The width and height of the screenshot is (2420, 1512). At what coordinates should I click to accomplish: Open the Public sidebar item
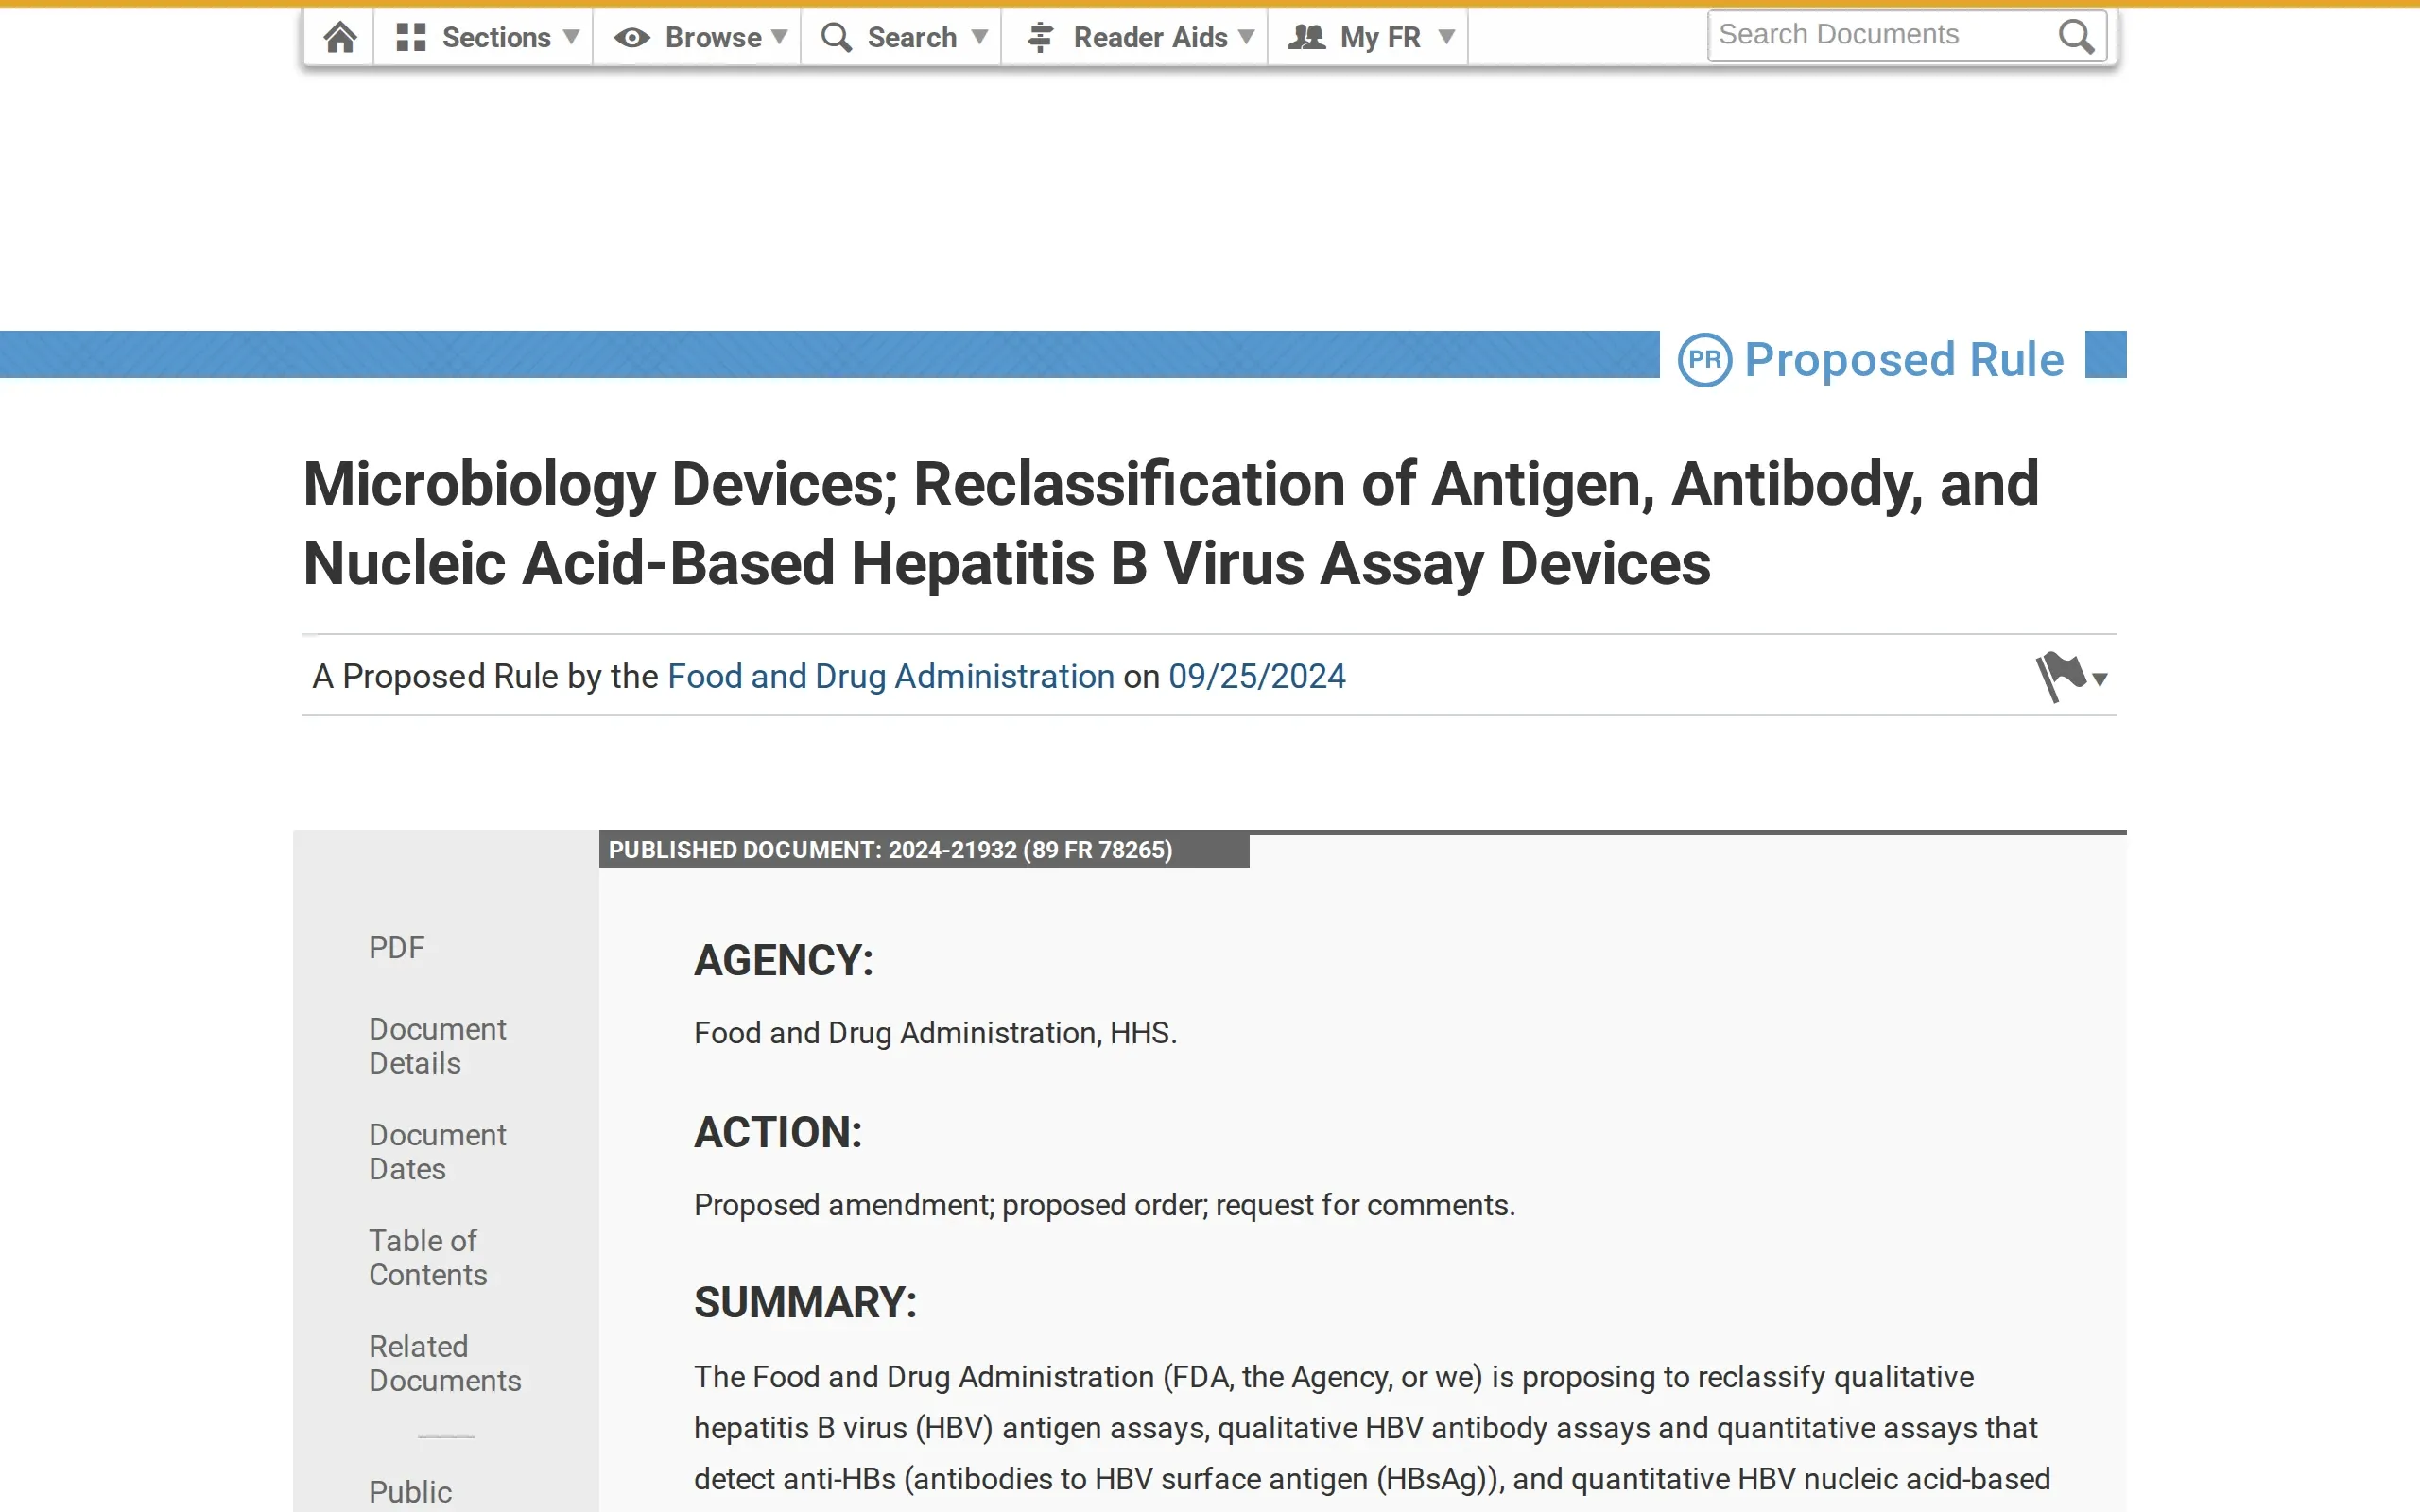(x=410, y=1491)
